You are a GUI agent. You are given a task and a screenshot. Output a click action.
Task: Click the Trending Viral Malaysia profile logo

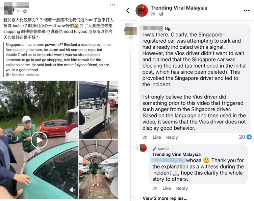click(x=142, y=10)
